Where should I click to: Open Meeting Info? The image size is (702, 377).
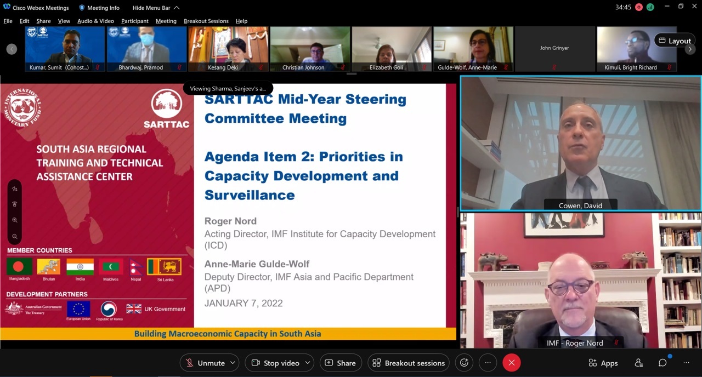point(99,8)
